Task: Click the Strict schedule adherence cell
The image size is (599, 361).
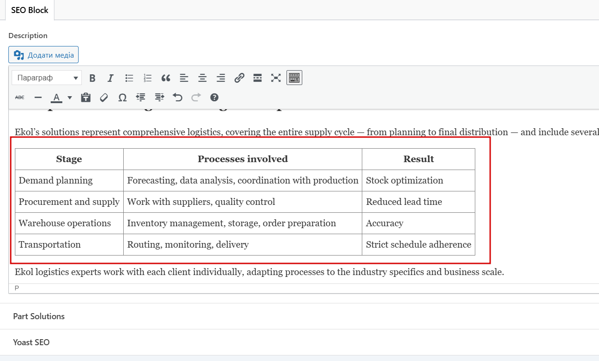Action: [x=419, y=245]
